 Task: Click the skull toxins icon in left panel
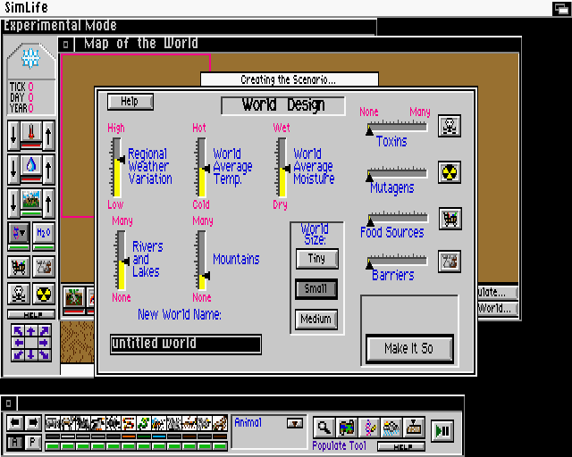(19, 294)
